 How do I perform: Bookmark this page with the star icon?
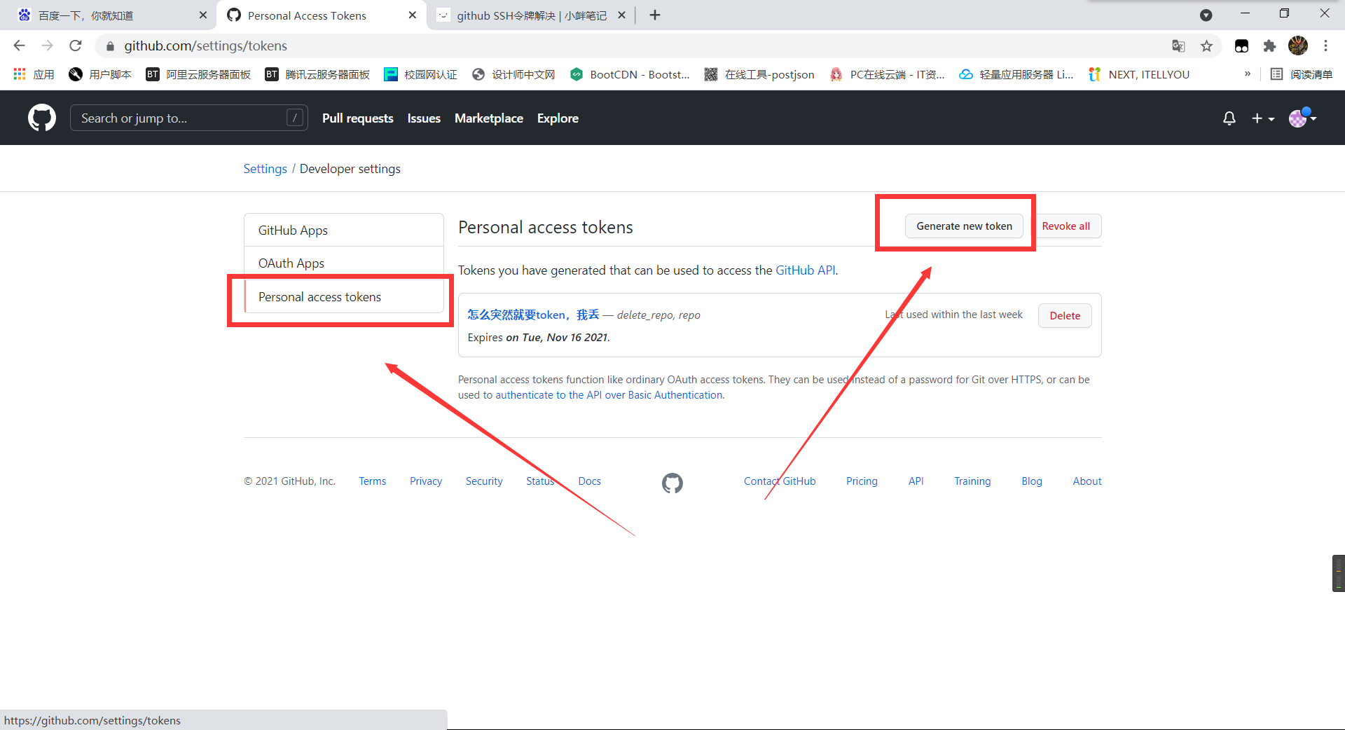1206,46
